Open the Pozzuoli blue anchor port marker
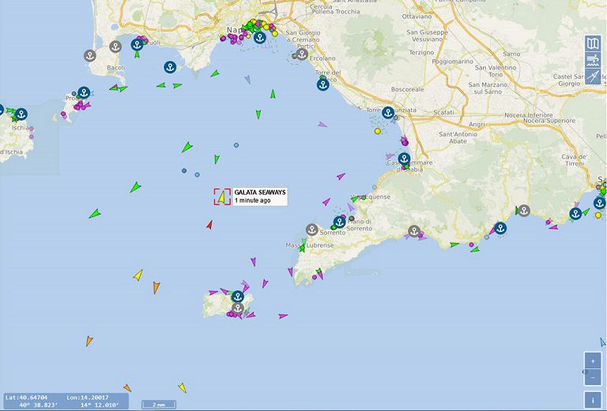 pyautogui.click(x=137, y=44)
